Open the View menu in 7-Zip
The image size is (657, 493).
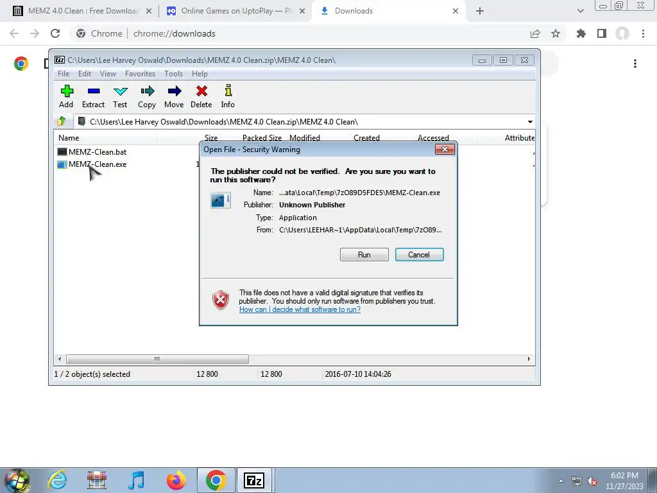click(x=108, y=74)
